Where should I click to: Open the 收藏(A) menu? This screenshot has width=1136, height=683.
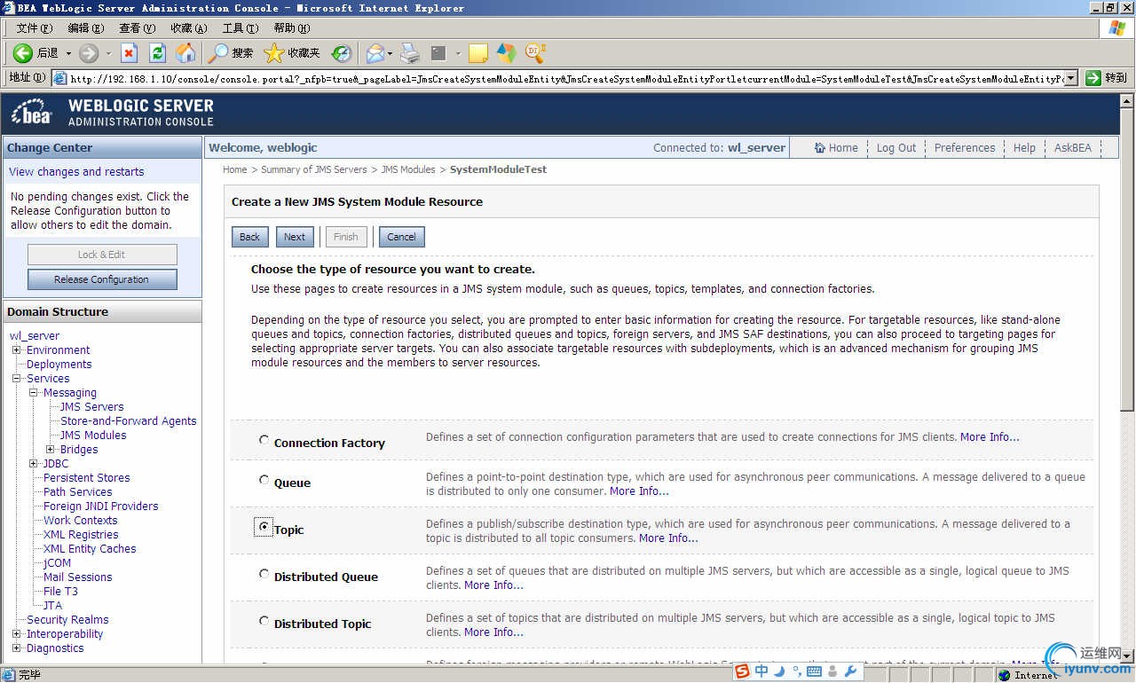[189, 28]
